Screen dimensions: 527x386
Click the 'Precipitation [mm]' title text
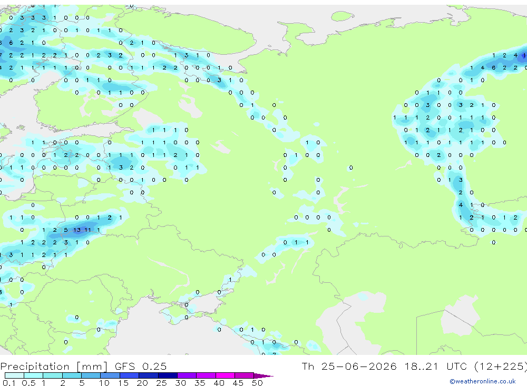[54, 367]
